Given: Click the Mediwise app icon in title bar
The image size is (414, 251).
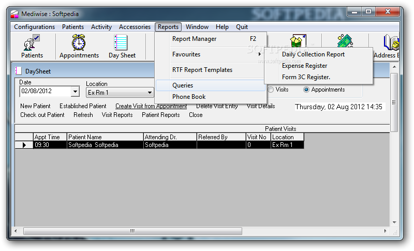Looking at the screenshot, I should [15, 14].
